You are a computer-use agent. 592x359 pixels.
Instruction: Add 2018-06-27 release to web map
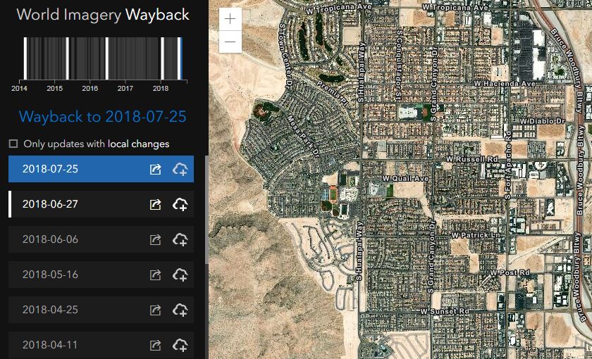(180, 205)
